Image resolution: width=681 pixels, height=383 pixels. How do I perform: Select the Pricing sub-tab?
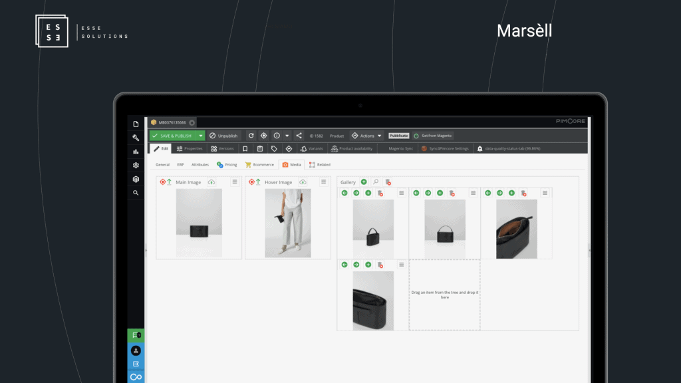[x=227, y=165]
